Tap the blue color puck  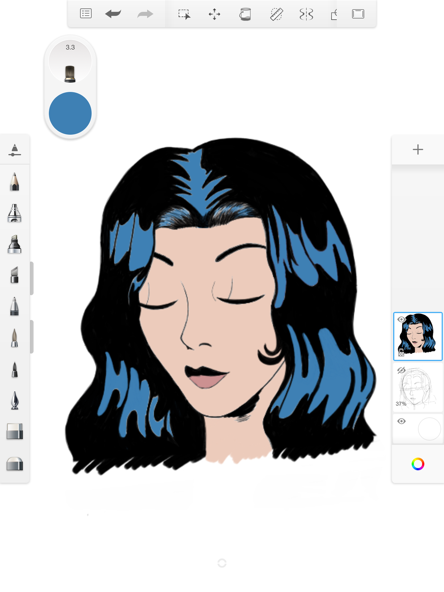click(x=70, y=113)
